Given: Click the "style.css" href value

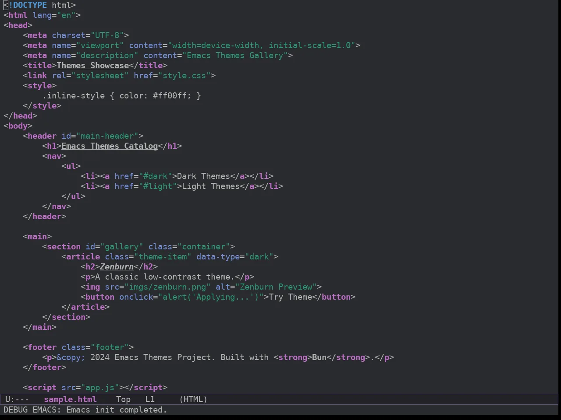Looking at the screenshot, I should tap(185, 76).
